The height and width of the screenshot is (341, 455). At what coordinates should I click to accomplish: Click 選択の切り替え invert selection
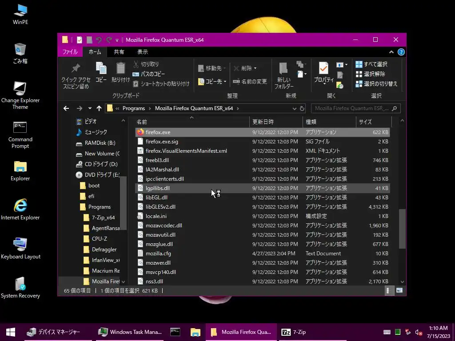(x=376, y=84)
